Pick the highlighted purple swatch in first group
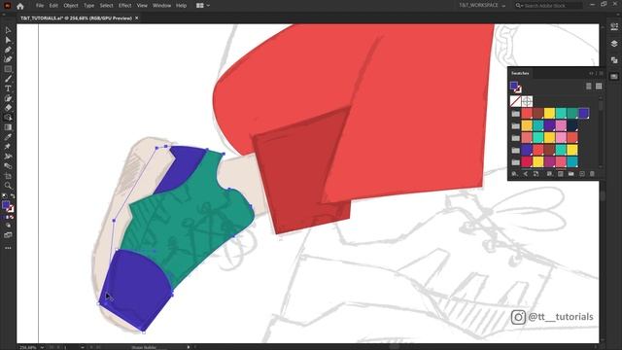 tap(583, 114)
